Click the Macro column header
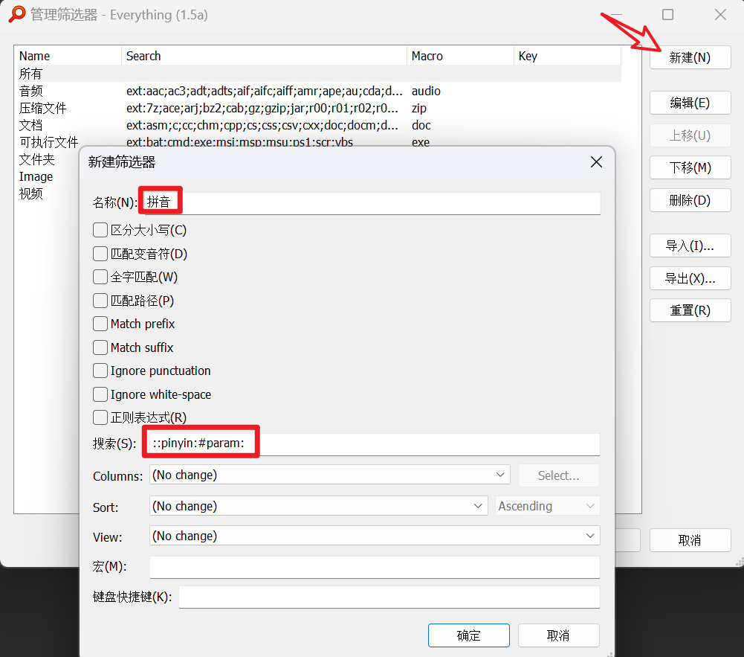The image size is (744, 657). (x=460, y=56)
